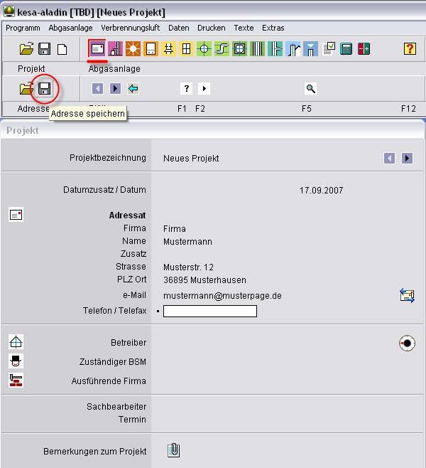Click the yellow sun icon in toolbar

point(133,49)
